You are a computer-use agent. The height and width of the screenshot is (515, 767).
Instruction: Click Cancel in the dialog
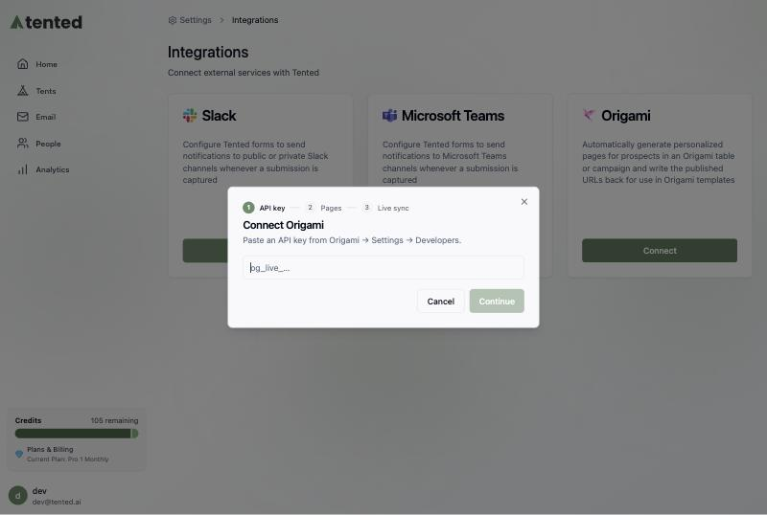pyautogui.click(x=440, y=301)
